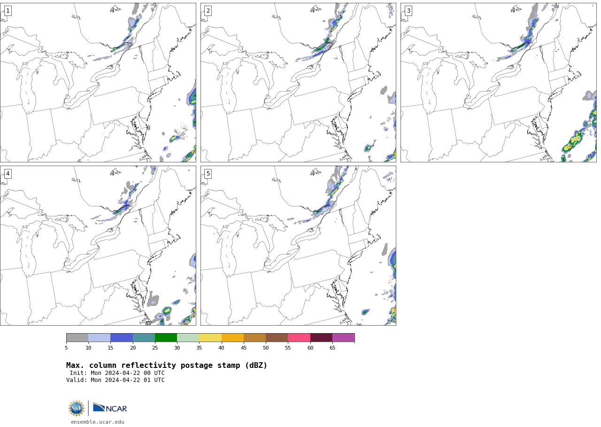Screen dimensions: 601x427
Task: Click the purple 65+ dBZ swatch
Action: pyautogui.click(x=343, y=338)
